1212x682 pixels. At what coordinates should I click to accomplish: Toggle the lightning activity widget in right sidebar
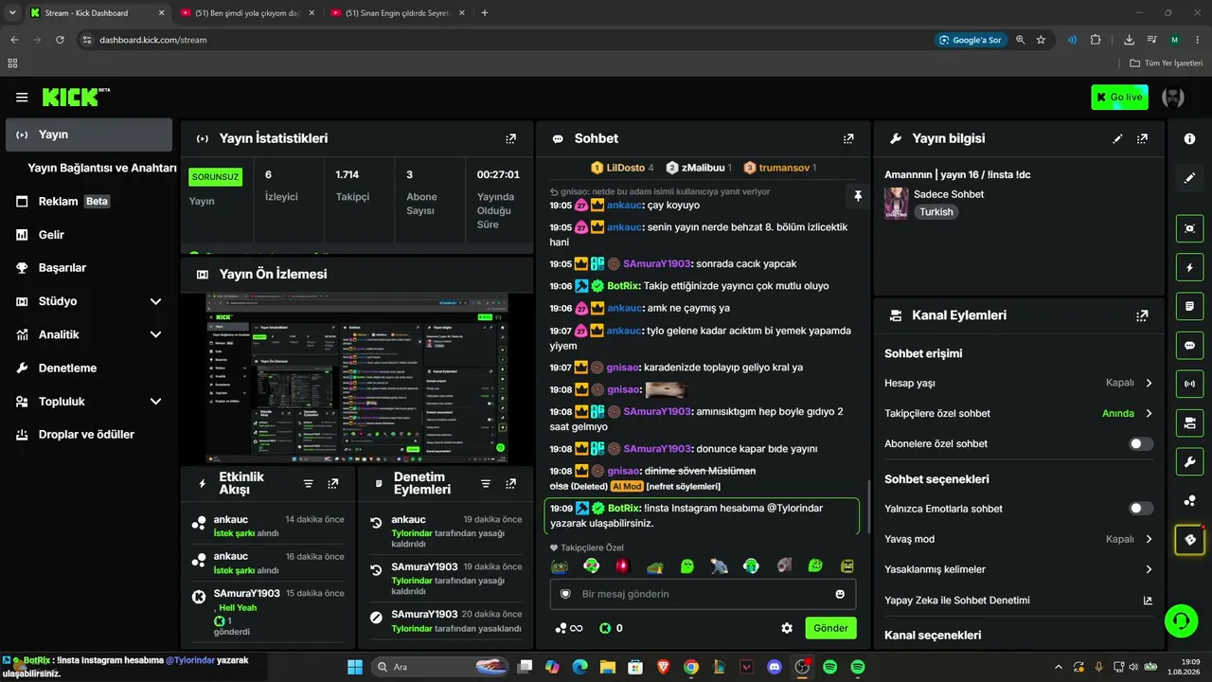point(1190,268)
